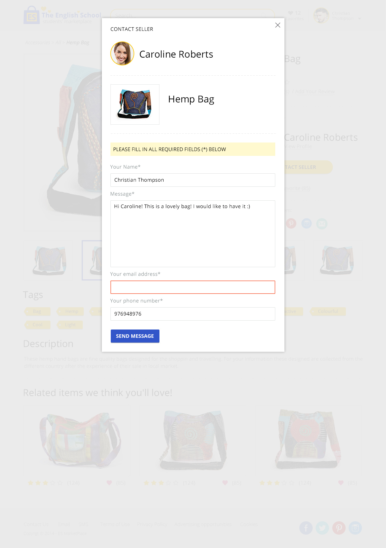Share item via email envelope icon
Screen dimensions: 386x548
322,223
